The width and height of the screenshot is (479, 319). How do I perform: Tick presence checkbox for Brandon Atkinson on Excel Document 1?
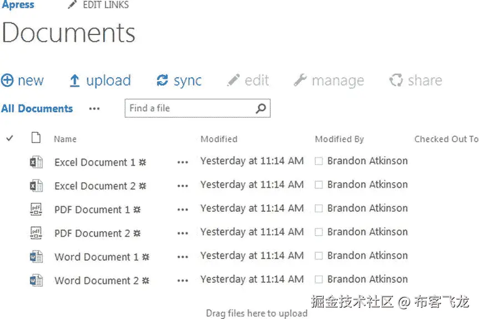319,162
